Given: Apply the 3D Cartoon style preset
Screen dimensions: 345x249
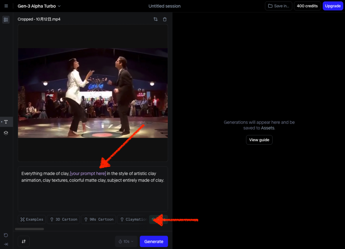Looking at the screenshot, I should pyautogui.click(x=64, y=219).
